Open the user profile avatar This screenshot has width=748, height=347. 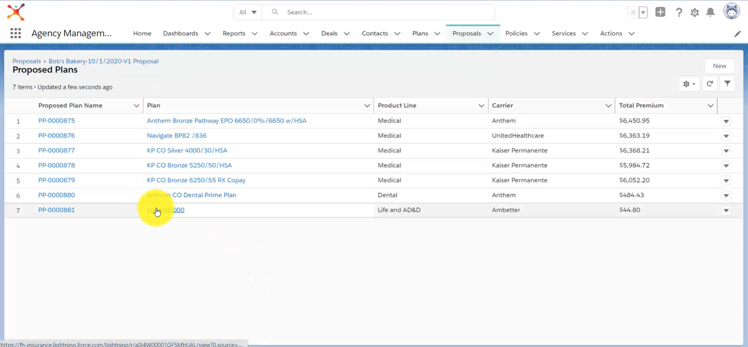pyautogui.click(x=731, y=11)
